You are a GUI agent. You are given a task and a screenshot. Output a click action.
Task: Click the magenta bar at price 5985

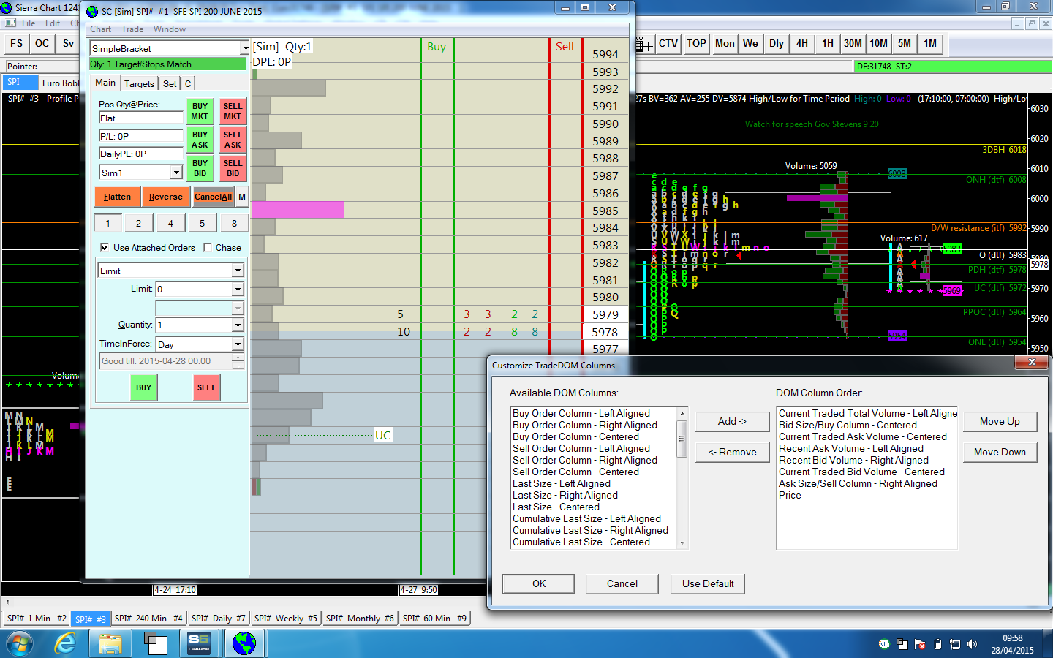(x=298, y=211)
